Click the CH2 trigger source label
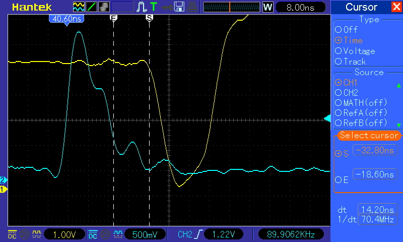403x242 pixels. click(x=185, y=234)
